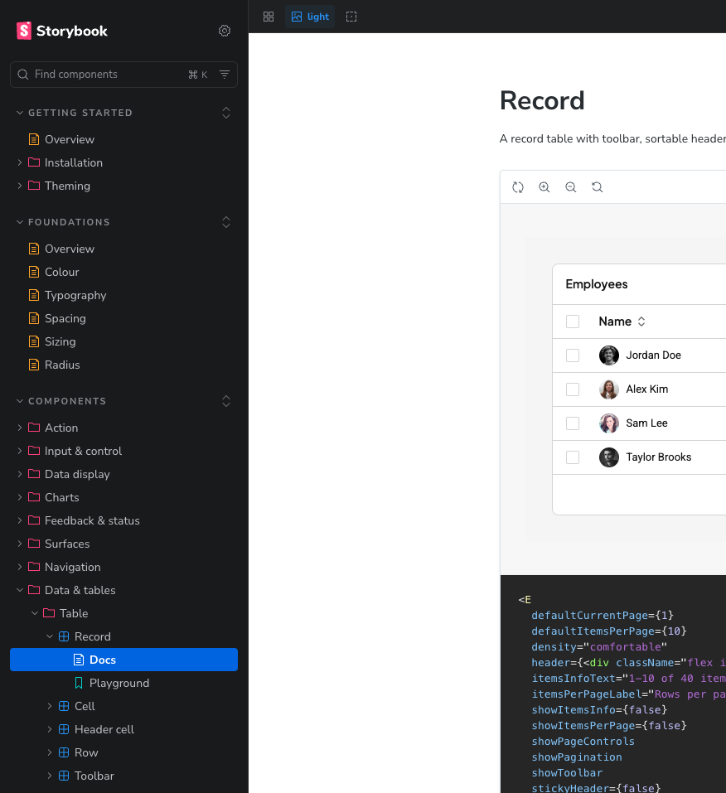Expand the Cell component chevron
Screen dimensions: 726x793
click(x=50, y=707)
